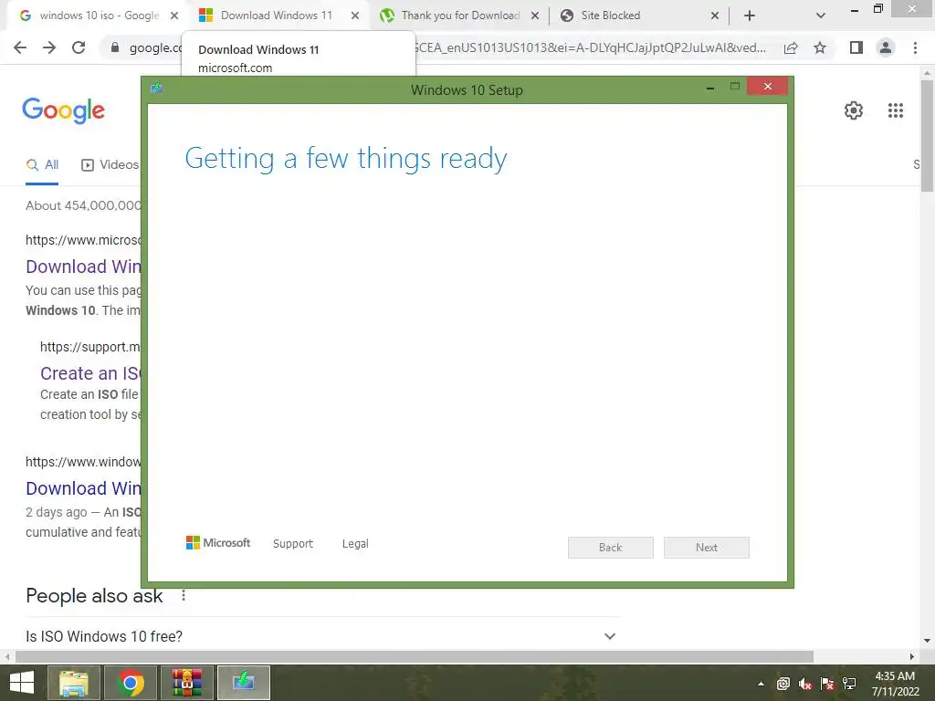935x701 pixels.
Task: Close the Download Windows 11 tab
Action: point(355,16)
